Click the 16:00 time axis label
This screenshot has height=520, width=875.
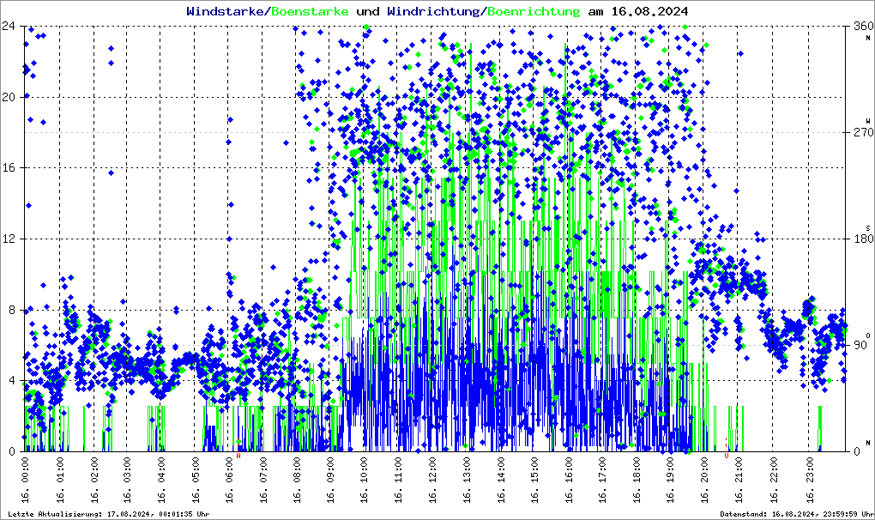(569, 480)
